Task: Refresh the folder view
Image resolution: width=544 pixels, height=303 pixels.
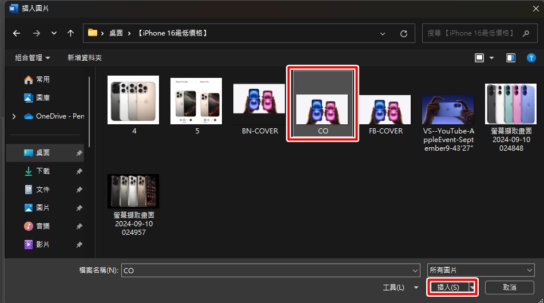Action: coord(403,34)
